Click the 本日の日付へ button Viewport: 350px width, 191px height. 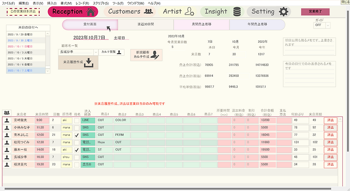click(28, 28)
